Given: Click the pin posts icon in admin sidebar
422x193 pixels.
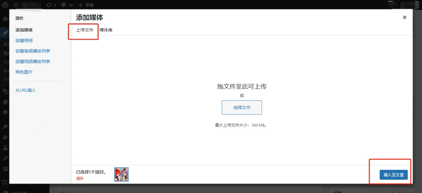Looking at the screenshot, I should pos(5,33).
